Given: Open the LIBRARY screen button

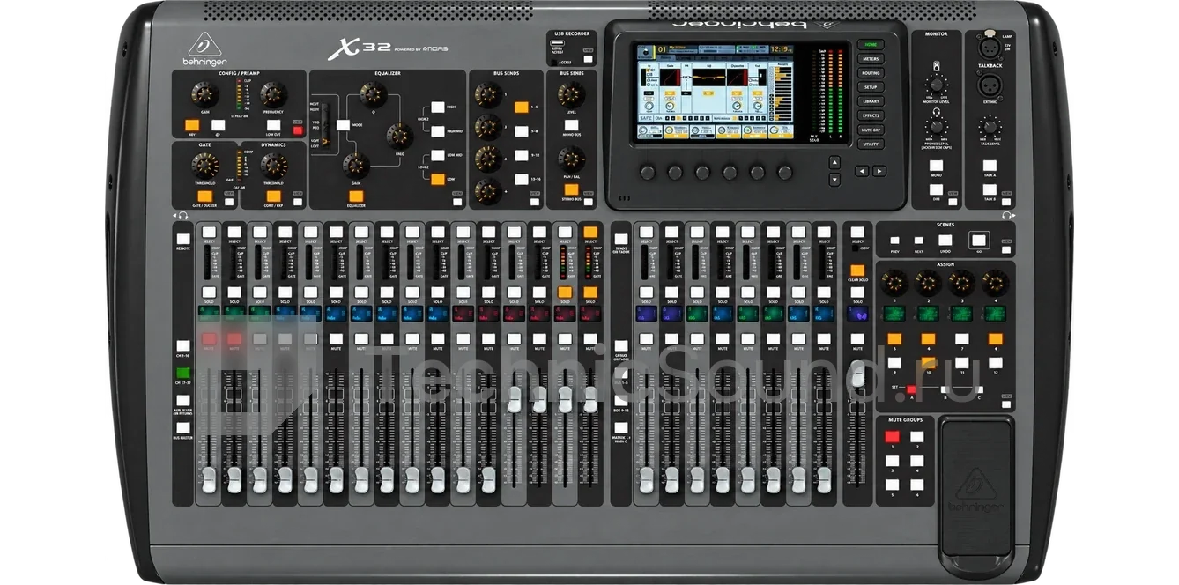Looking at the screenshot, I should (871, 101).
